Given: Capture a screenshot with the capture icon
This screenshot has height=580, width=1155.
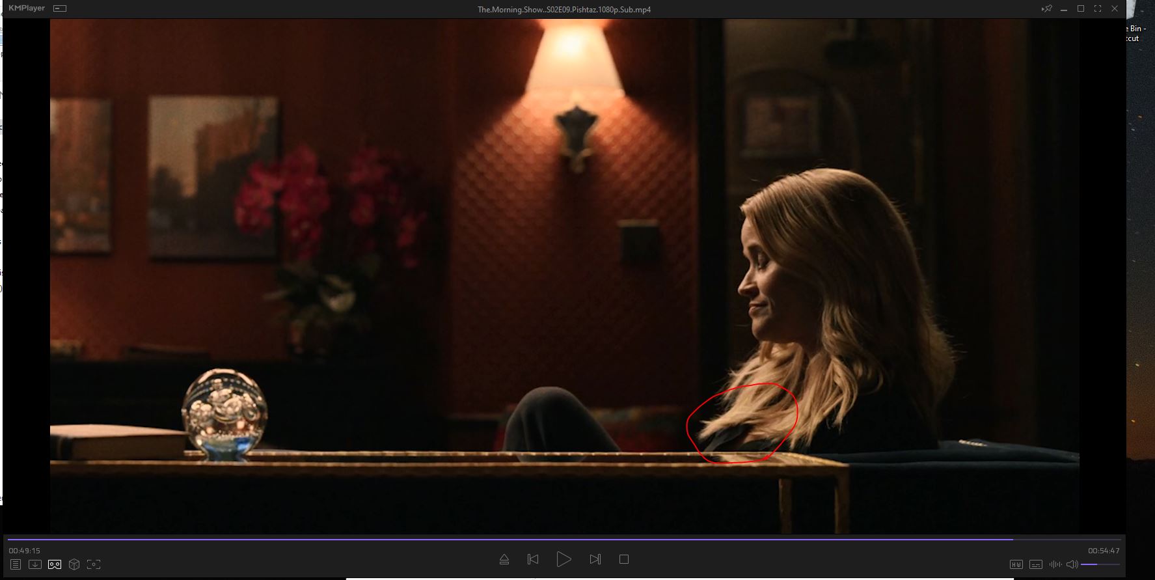Looking at the screenshot, I should tap(94, 564).
